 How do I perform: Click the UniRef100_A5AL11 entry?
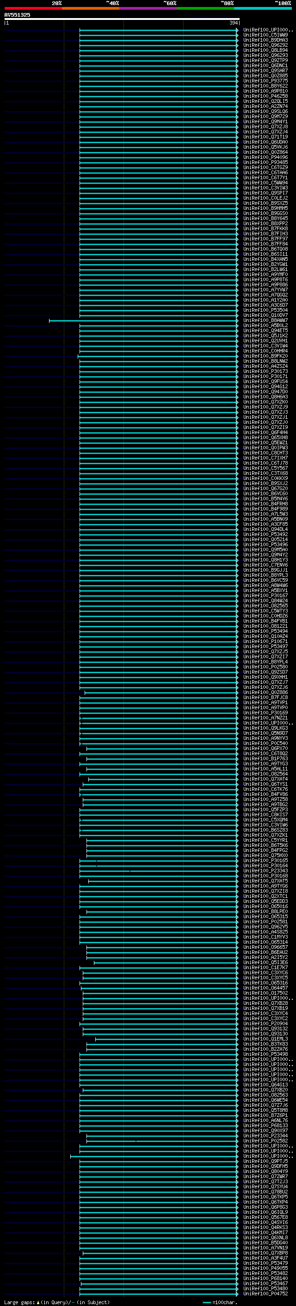265,769
